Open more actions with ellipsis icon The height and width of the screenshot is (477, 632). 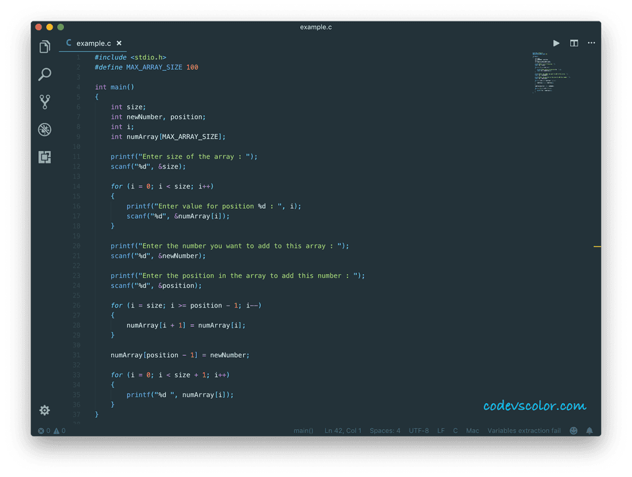tap(591, 43)
